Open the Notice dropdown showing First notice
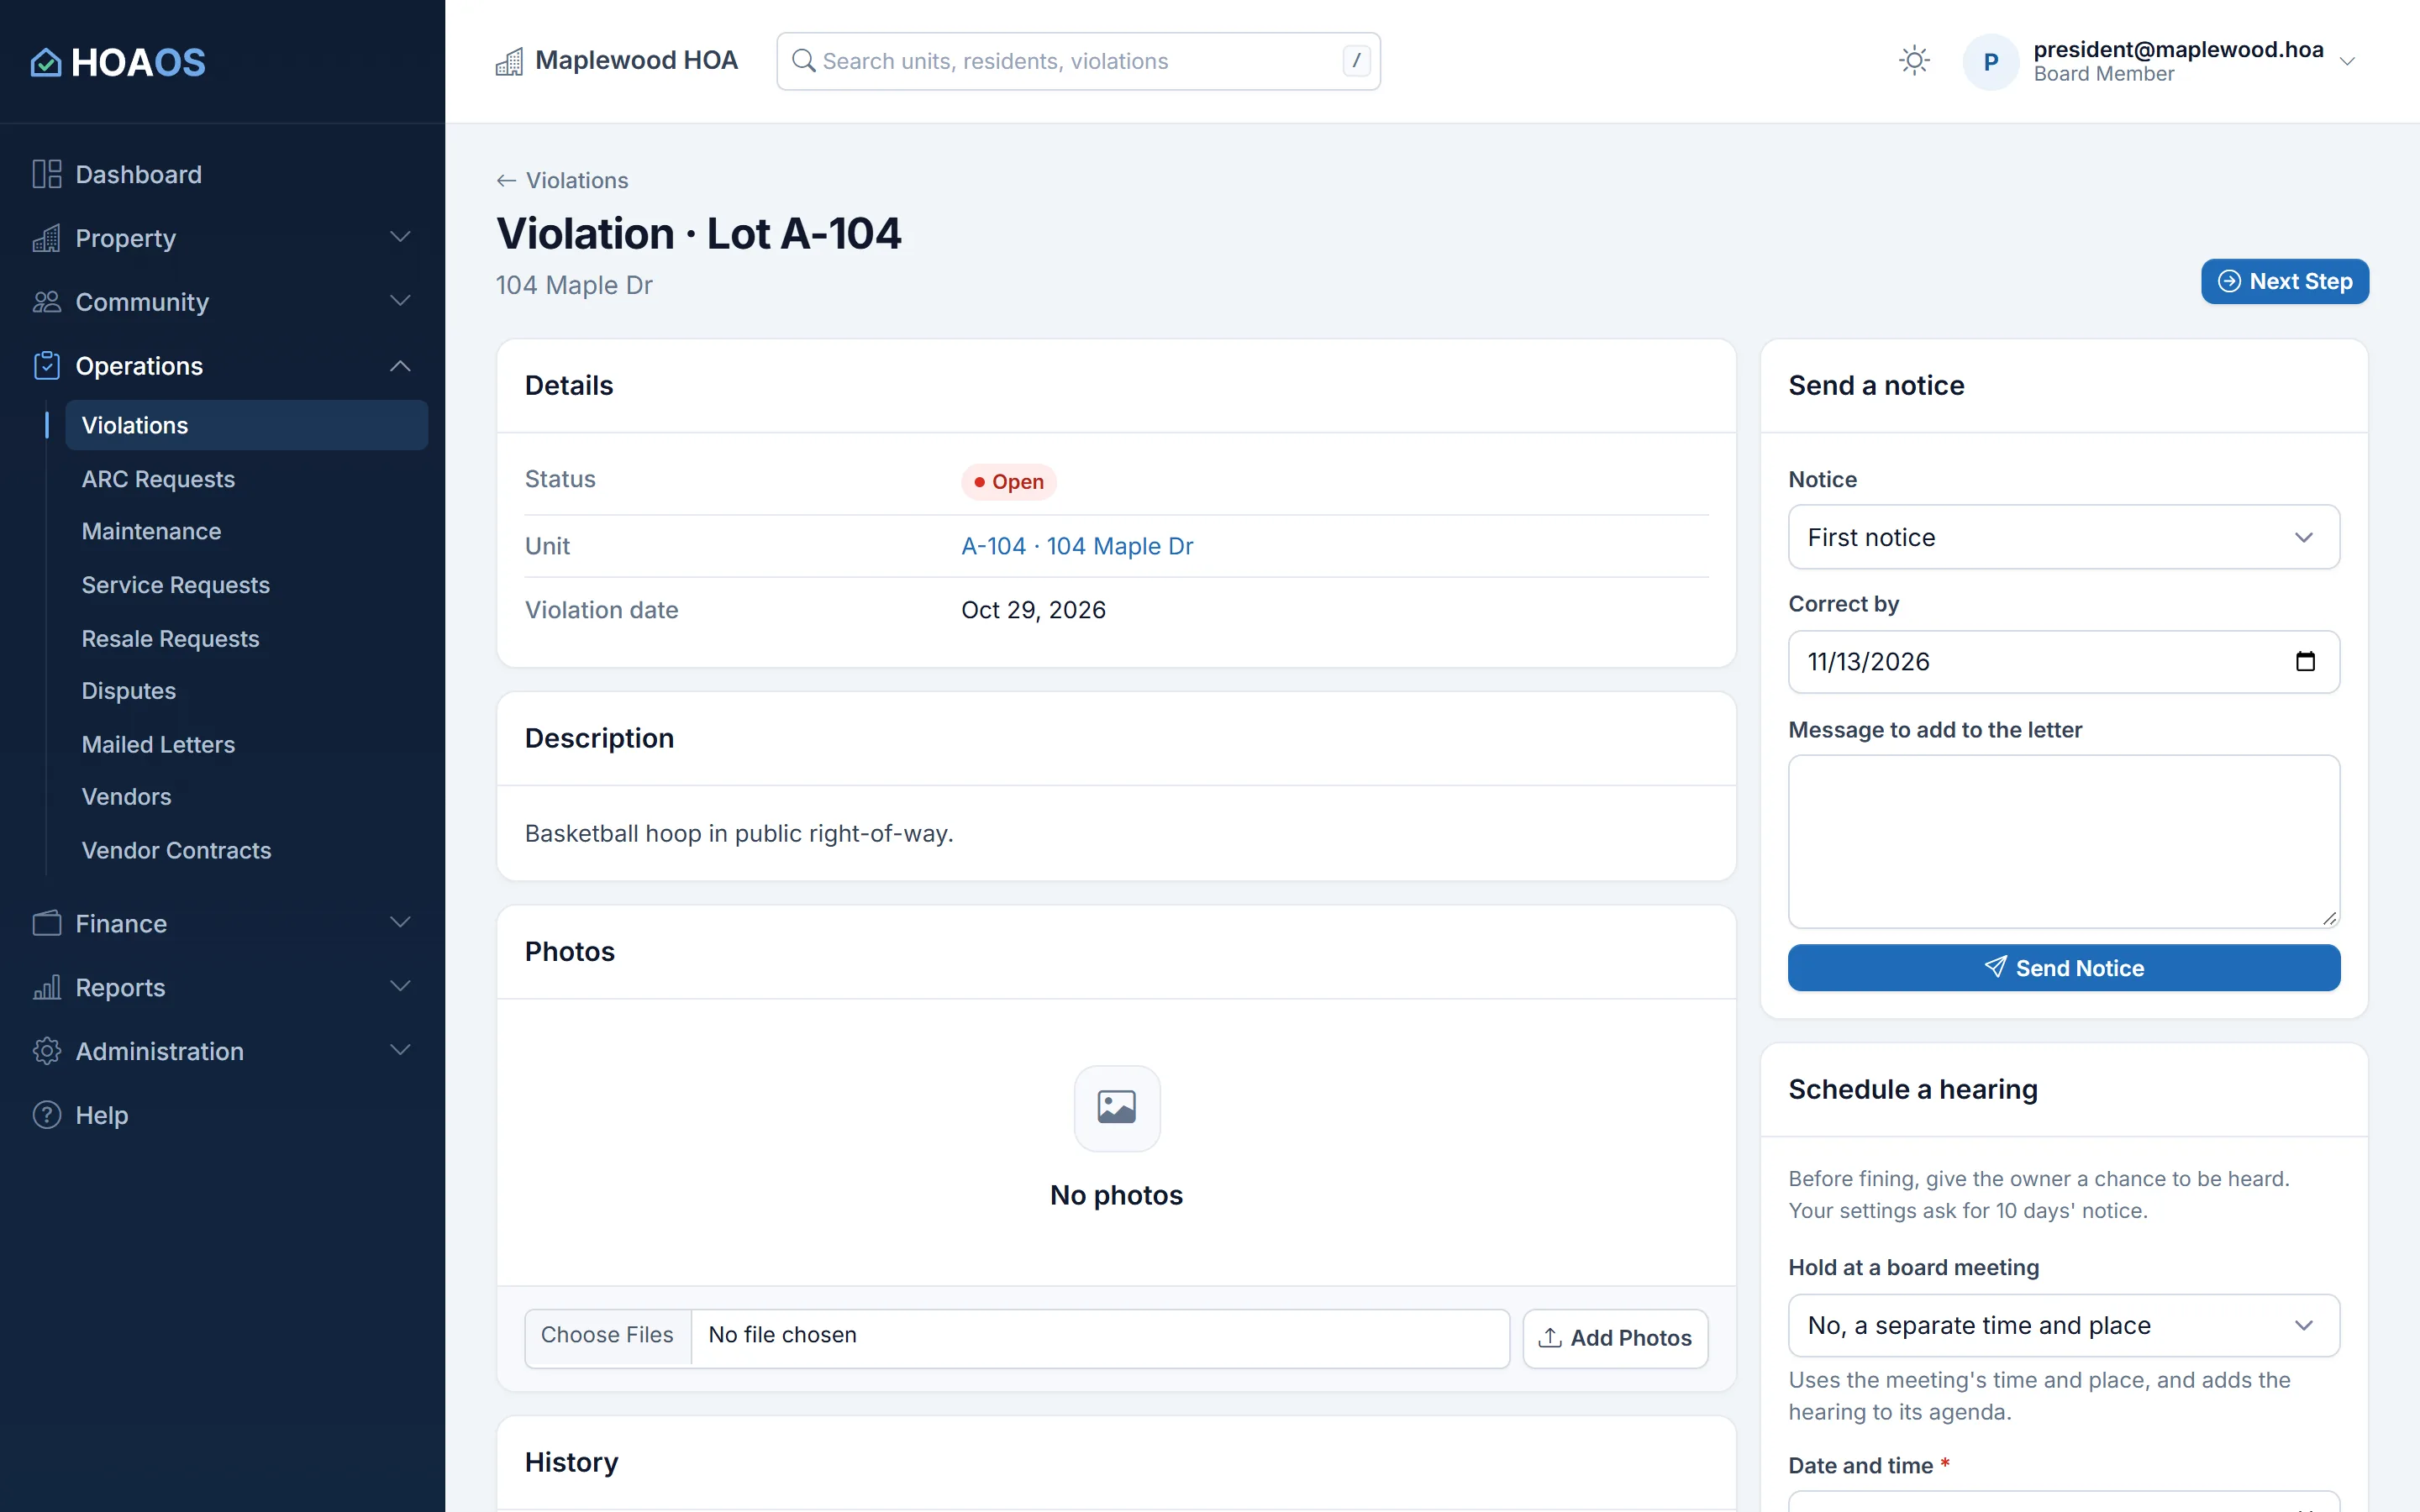This screenshot has height=1512, width=2420. point(2063,537)
